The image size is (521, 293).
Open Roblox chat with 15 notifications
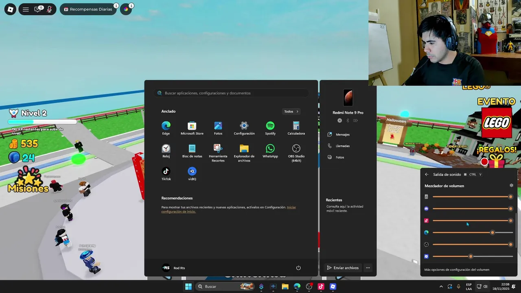(38, 9)
